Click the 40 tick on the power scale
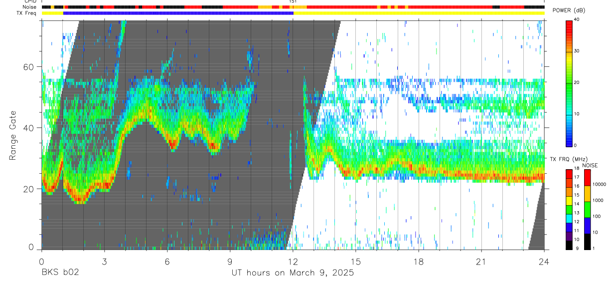Viewport: 612px width, 283px height. (x=577, y=19)
